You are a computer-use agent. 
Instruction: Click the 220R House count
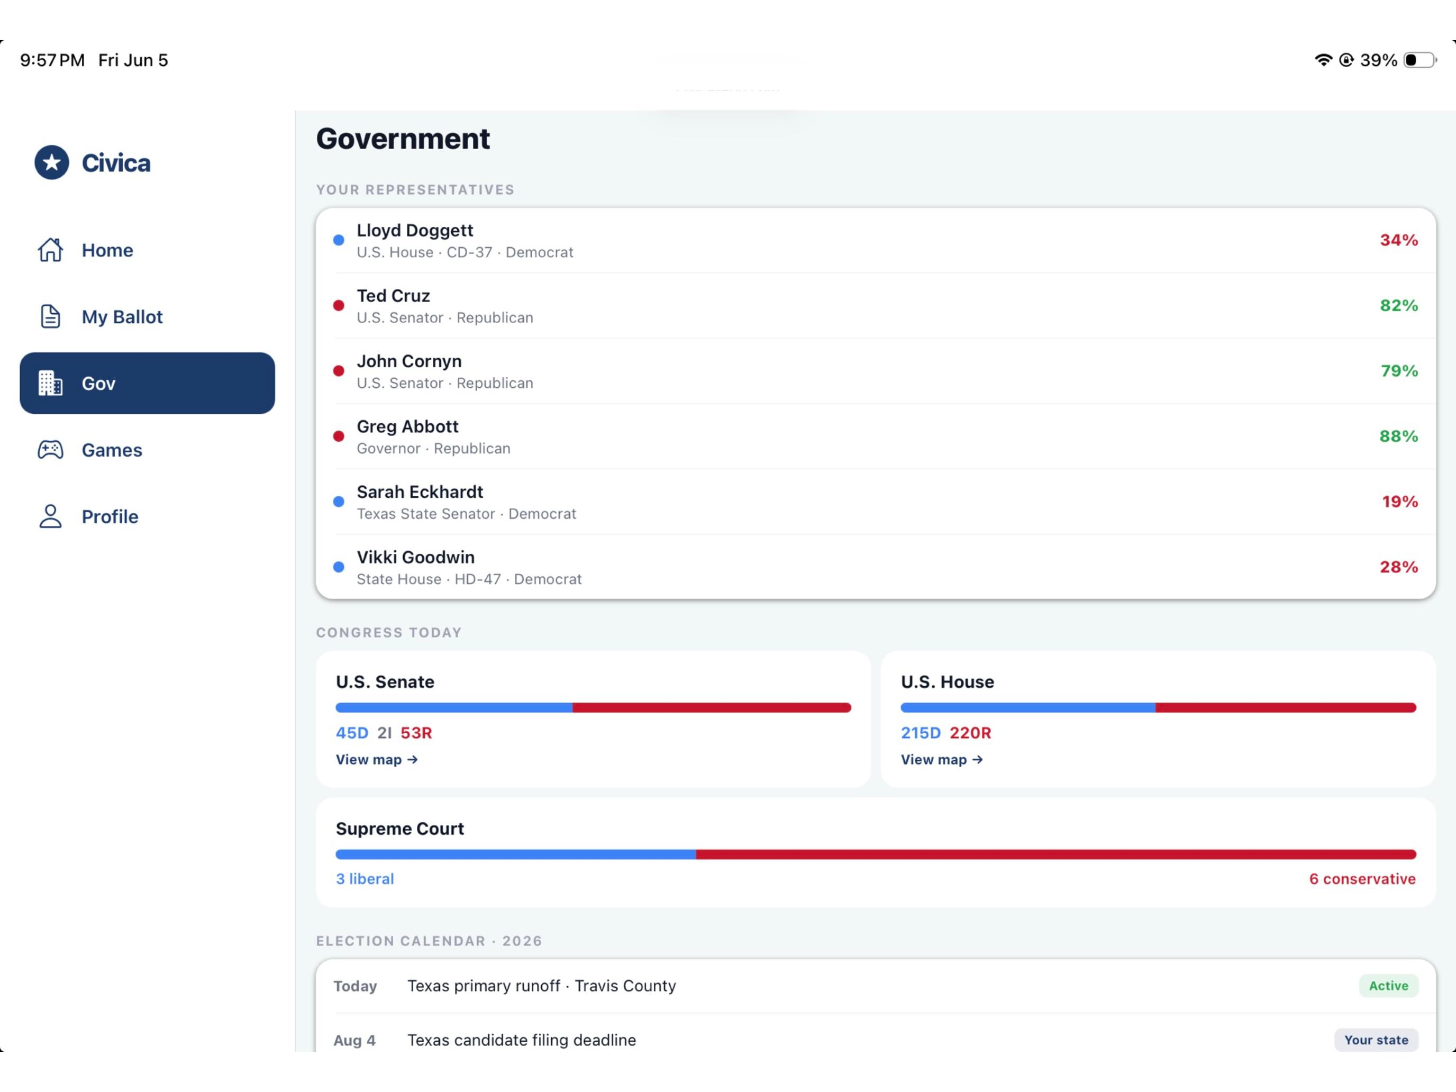point(970,733)
